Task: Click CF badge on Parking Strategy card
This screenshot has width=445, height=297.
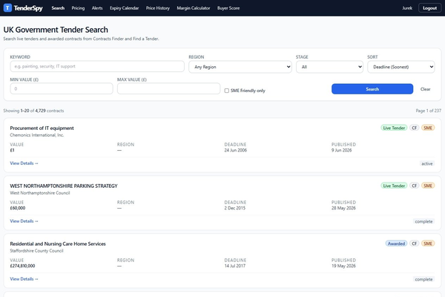Action: pos(415,186)
